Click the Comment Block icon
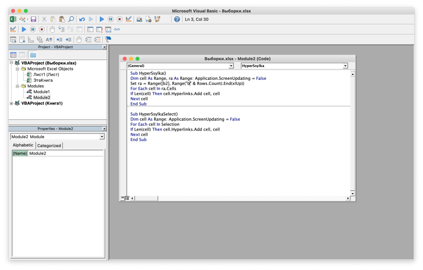 coord(88,39)
